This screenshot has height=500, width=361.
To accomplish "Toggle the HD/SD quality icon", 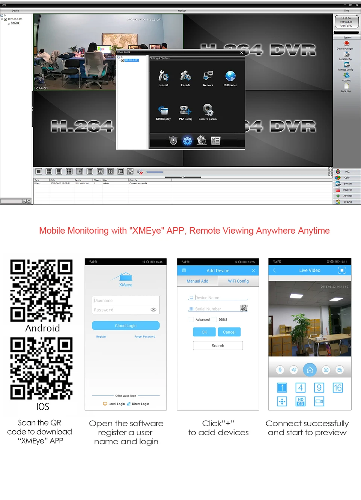I will click(300, 401).
